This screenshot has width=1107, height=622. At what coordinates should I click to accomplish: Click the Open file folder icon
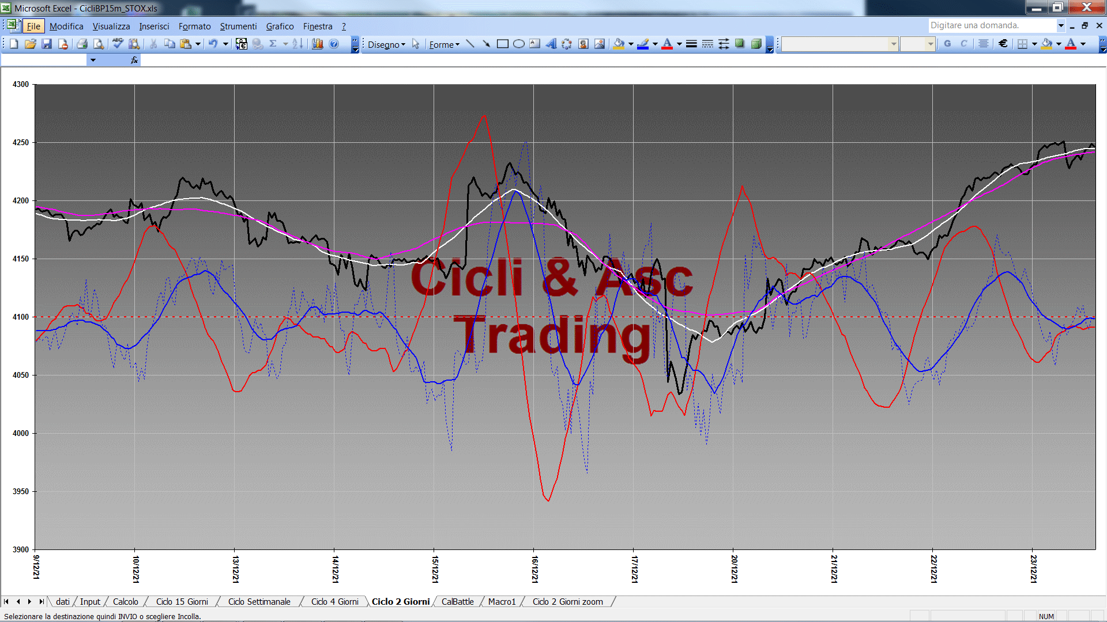pyautogui.click(x=31, y=44)
